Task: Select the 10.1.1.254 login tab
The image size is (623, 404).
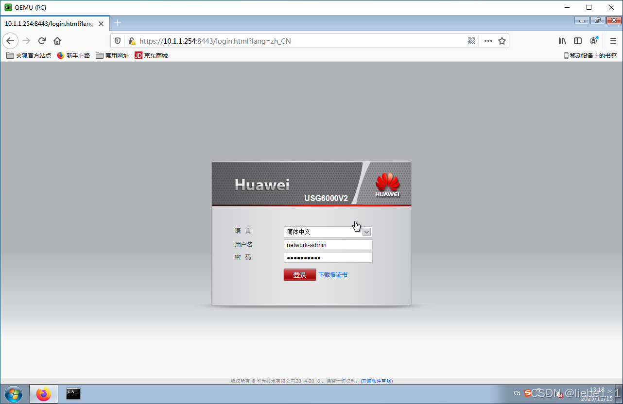Action: 54,23
